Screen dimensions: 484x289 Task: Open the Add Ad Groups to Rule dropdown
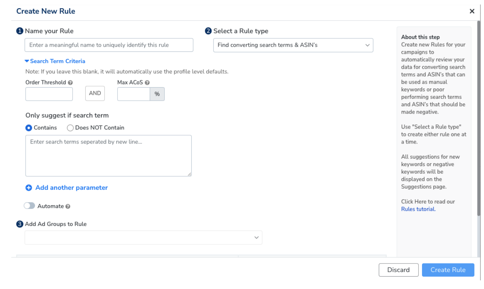click(144, 238)
